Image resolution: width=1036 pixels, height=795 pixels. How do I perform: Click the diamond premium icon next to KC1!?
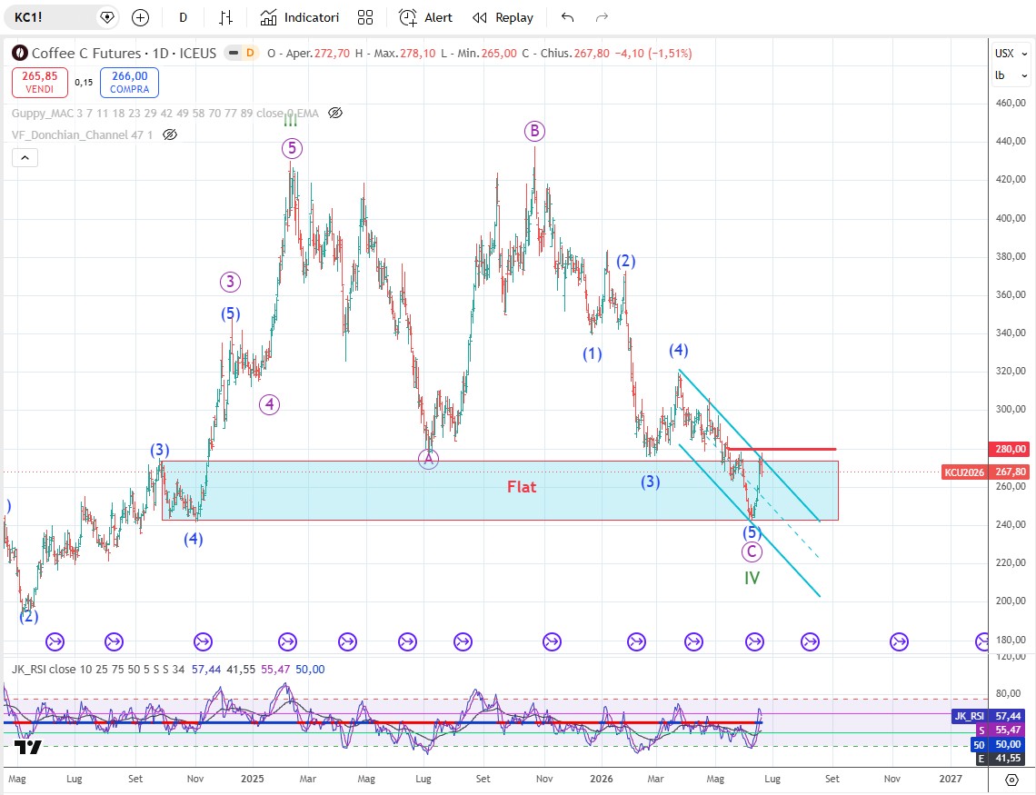(x=106, y=18)
